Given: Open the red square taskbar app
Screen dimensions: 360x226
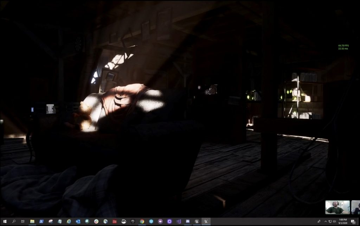Looking at the screenshot, I should pos(115,221).
